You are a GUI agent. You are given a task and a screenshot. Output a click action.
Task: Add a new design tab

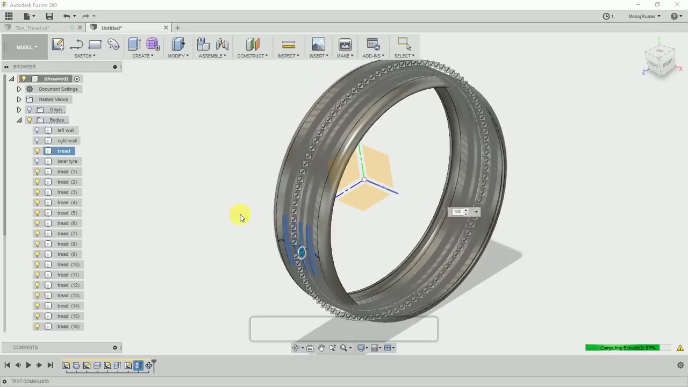click(x=177, y=28)
